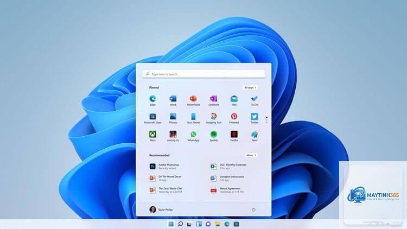Open the To Do app
407x229 pixels.
click(x=255, y=100)
